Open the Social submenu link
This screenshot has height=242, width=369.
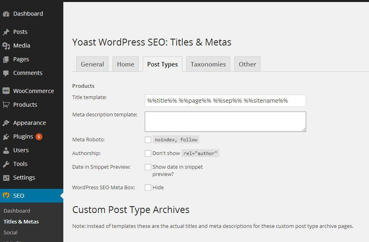pyautogui.click(x=10, y=232)
